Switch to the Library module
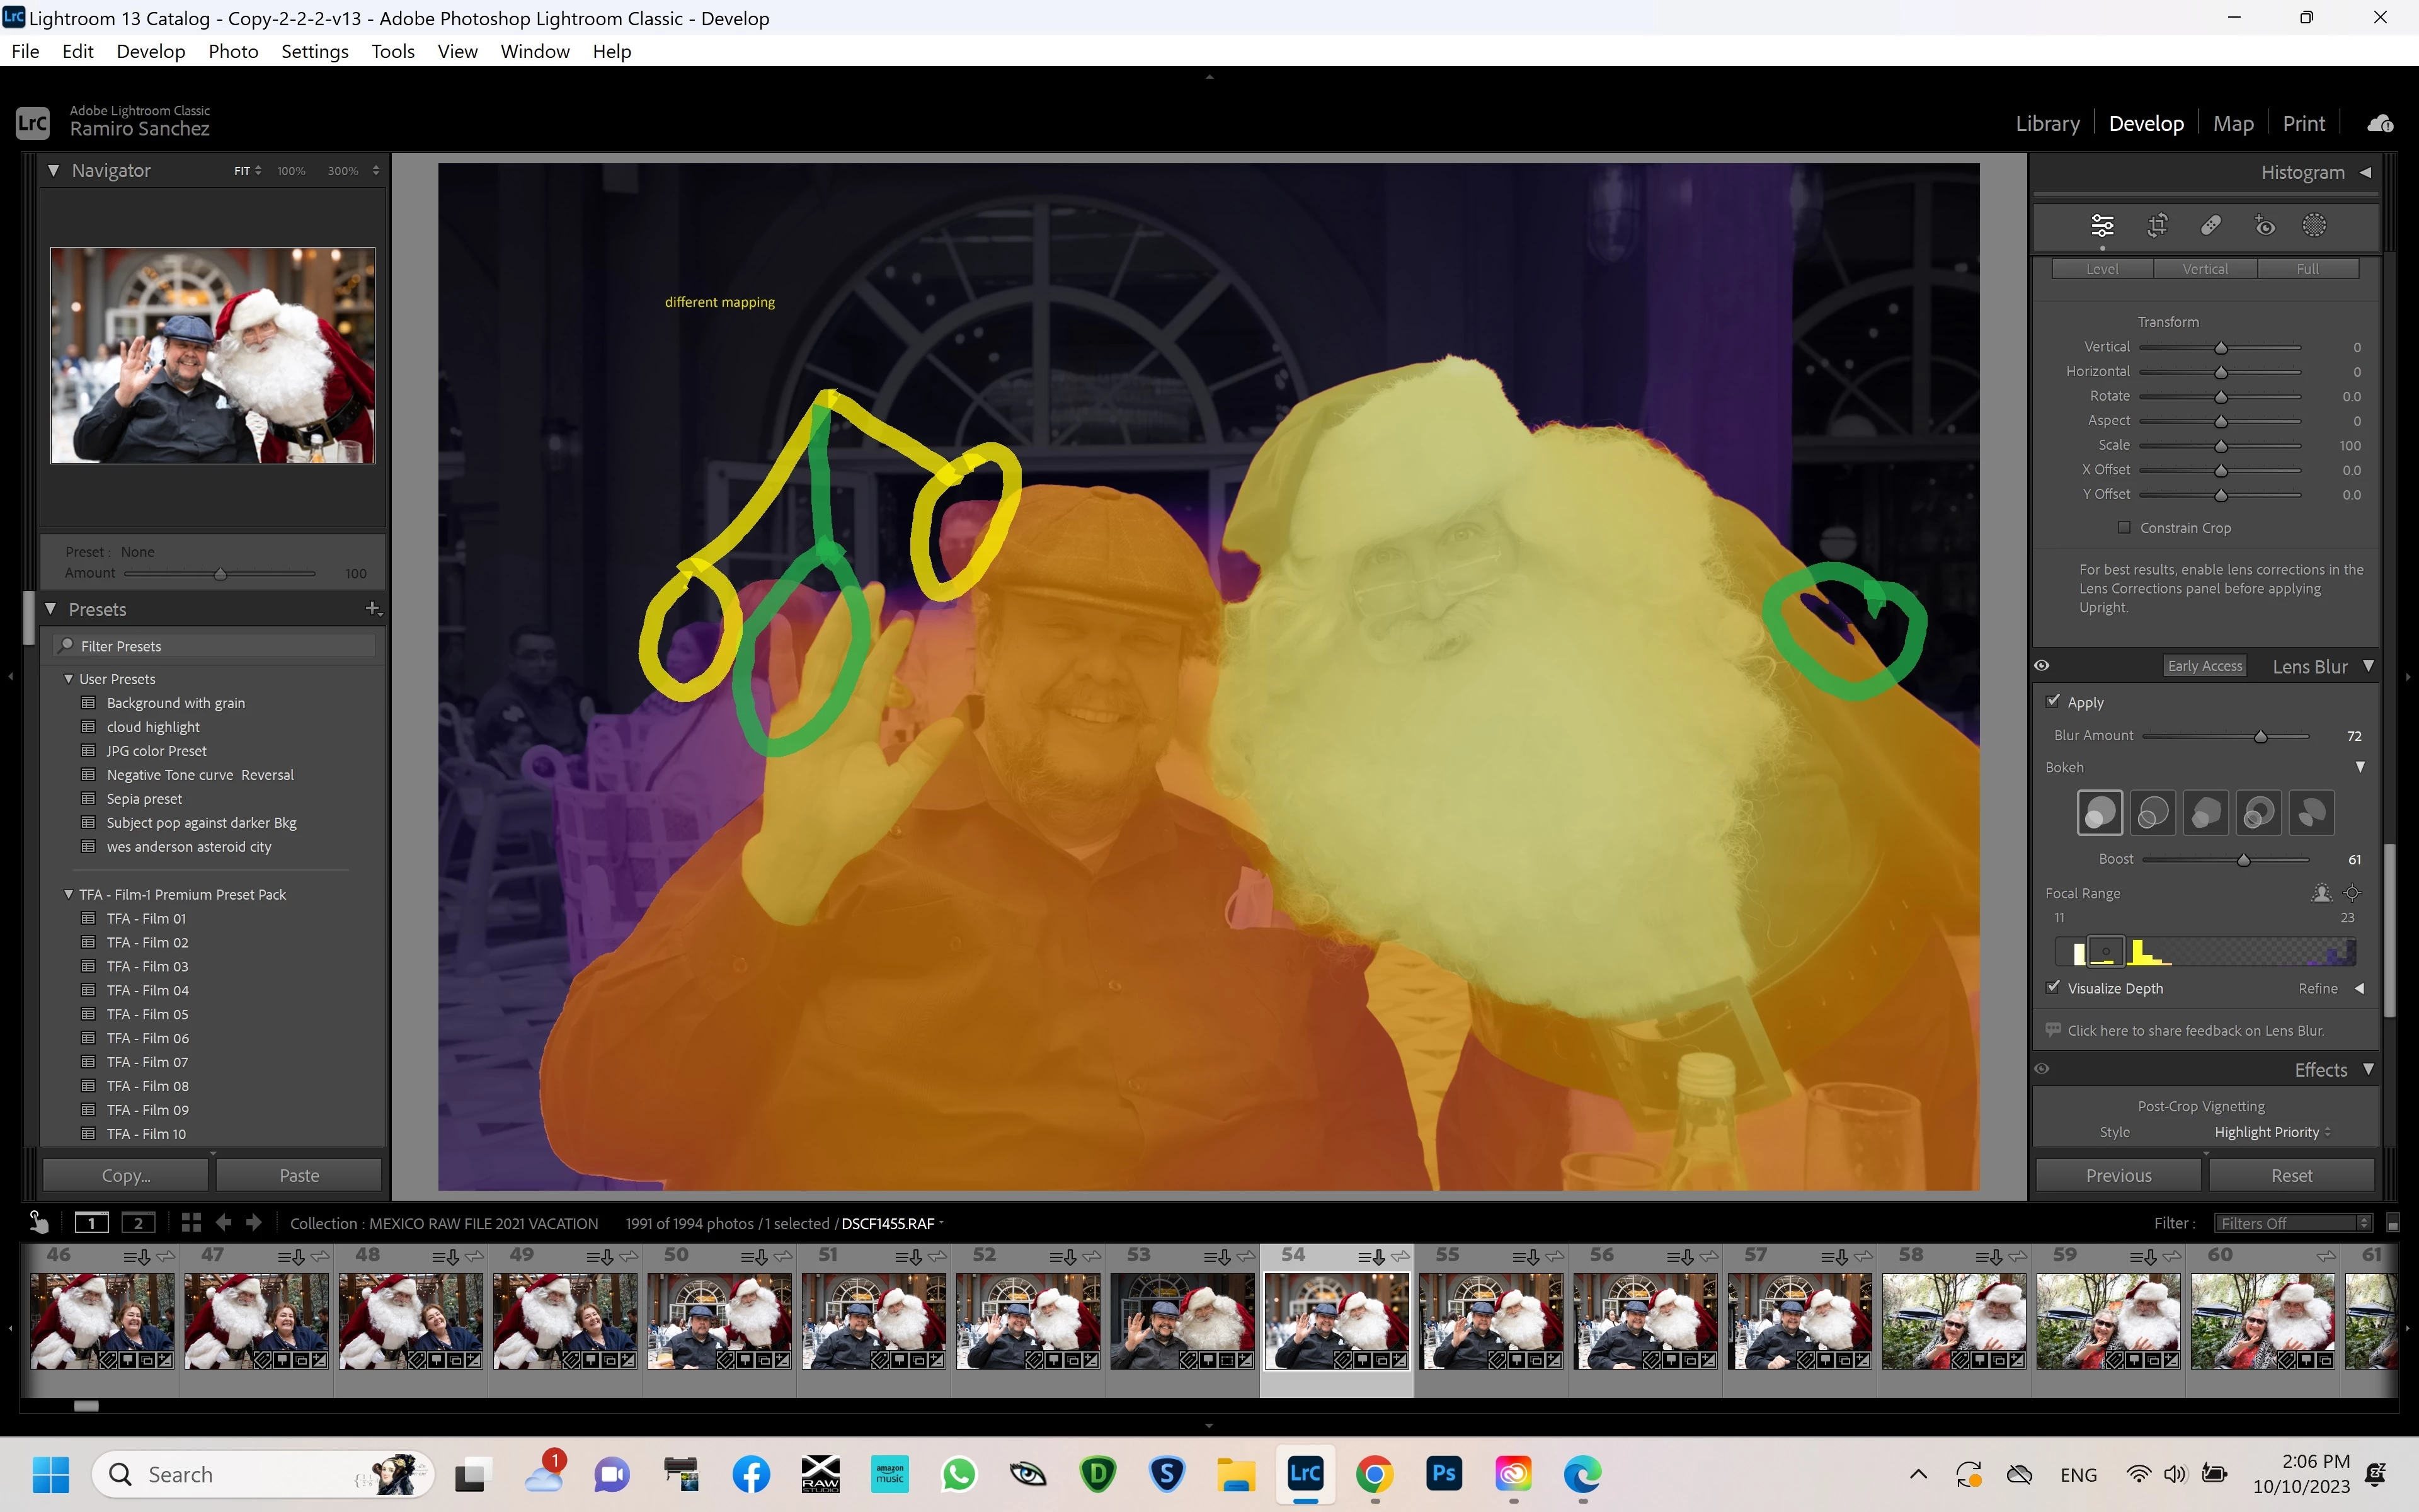Image resolution: width=2419 pixels, height=1512 pixels. tap(2047, 123)
